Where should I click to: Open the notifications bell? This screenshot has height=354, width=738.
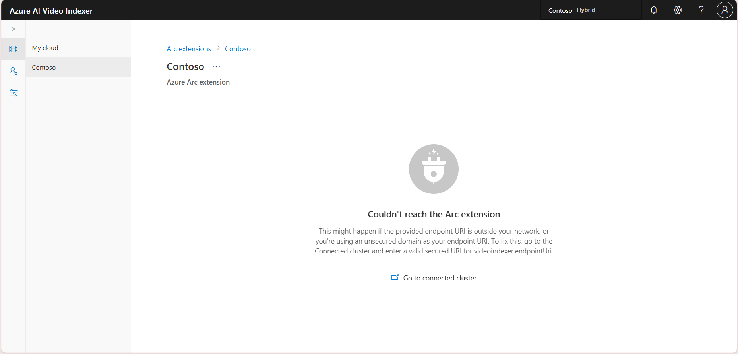point(654,10)
